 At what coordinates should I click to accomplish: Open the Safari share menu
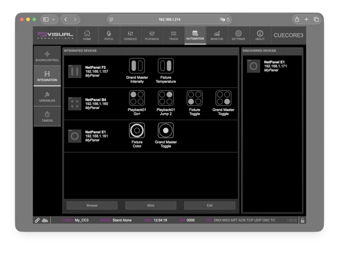coord(297,20)
